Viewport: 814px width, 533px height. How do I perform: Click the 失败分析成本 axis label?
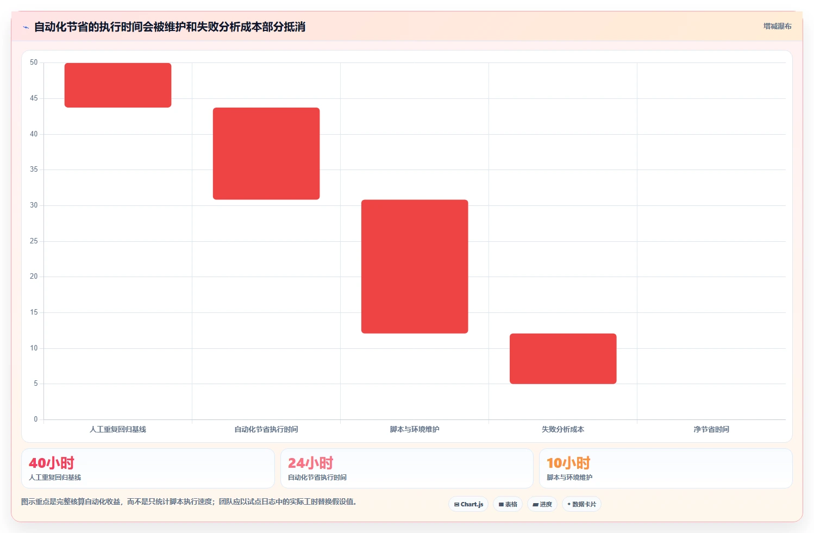(x=563, y=429)
